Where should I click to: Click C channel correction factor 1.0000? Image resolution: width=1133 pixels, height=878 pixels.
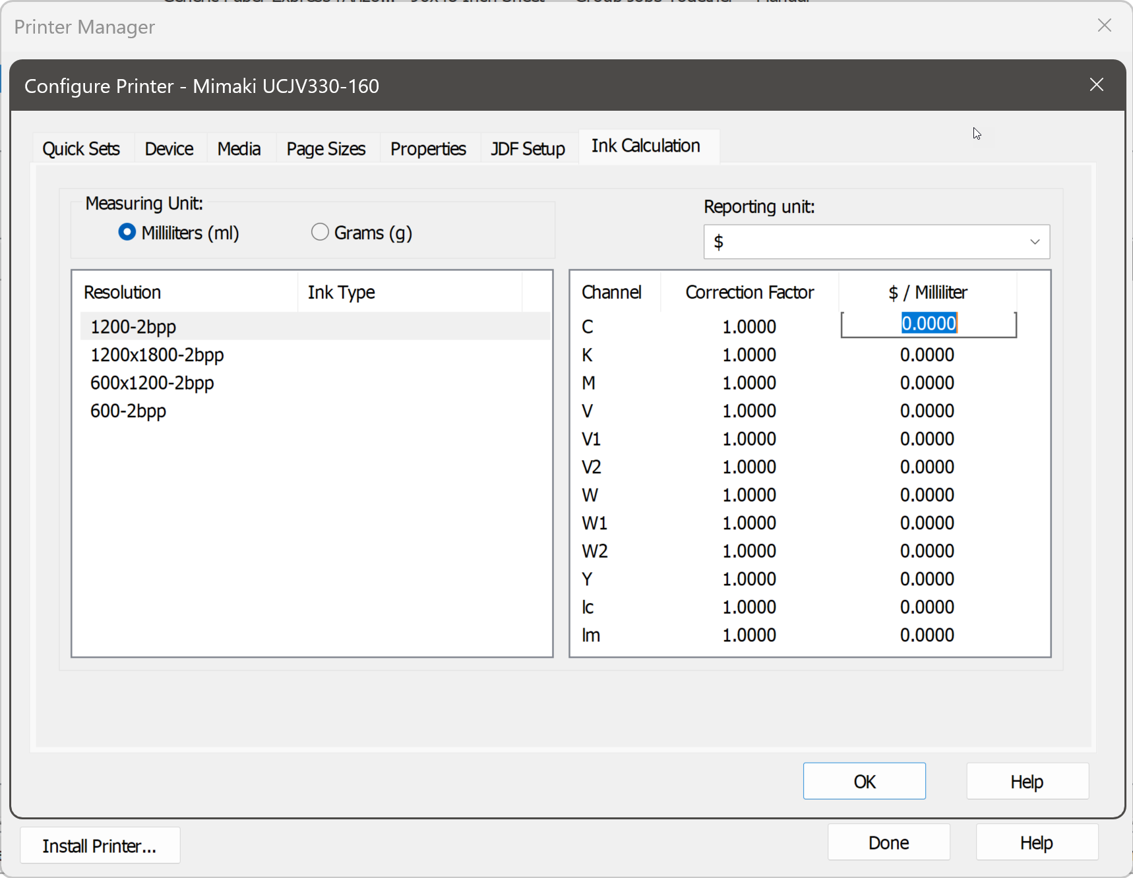[x=749, y=326]
